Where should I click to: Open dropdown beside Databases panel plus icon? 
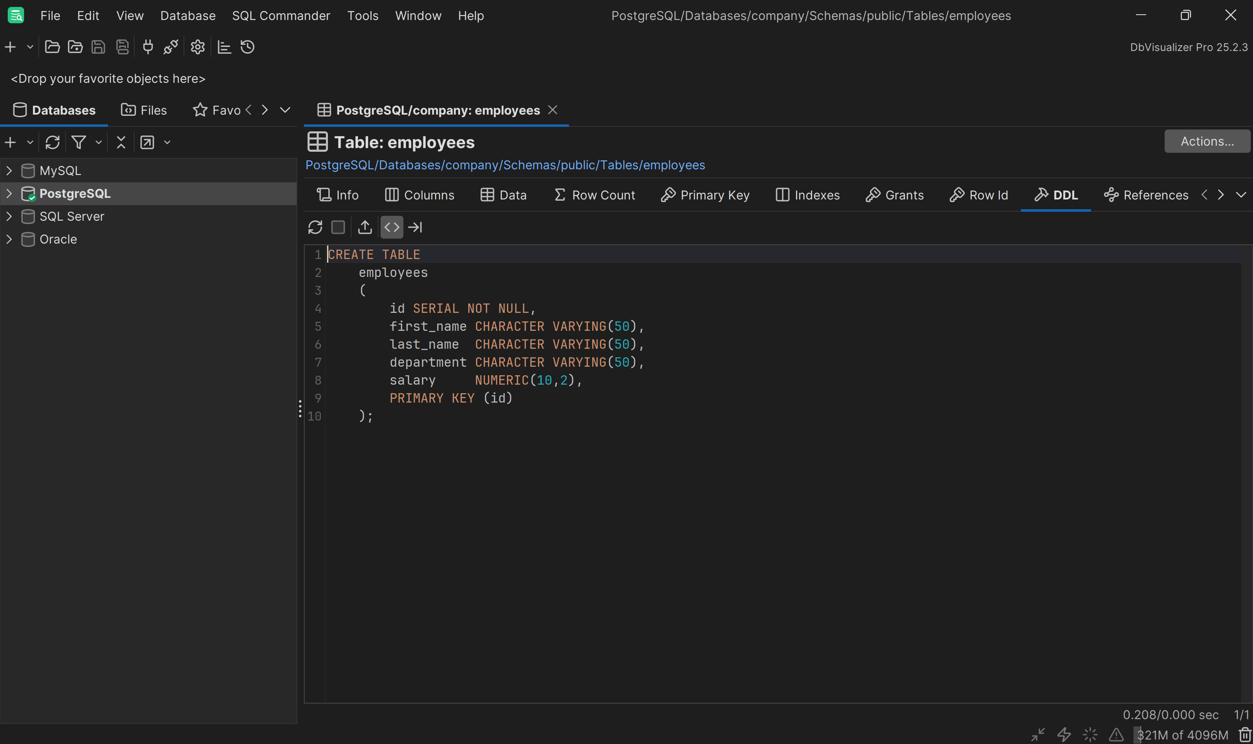[x=30, y=142]
